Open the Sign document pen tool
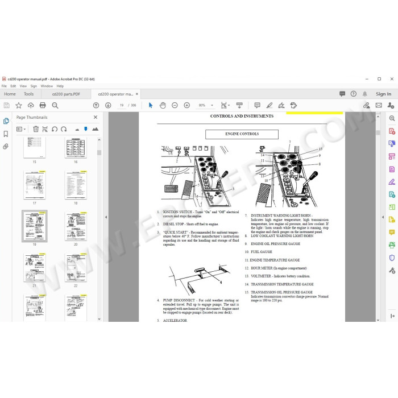398x398 pixels. [281, 105]
